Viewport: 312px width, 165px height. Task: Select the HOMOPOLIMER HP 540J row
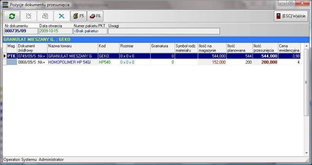coord(72,62)
